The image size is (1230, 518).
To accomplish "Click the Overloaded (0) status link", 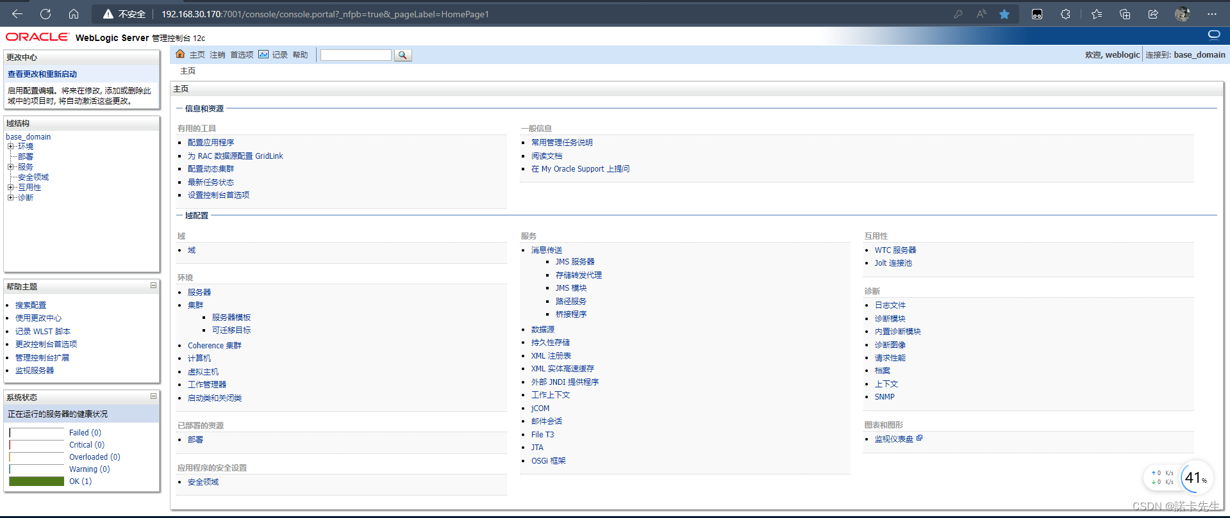I will click(95, 457).
